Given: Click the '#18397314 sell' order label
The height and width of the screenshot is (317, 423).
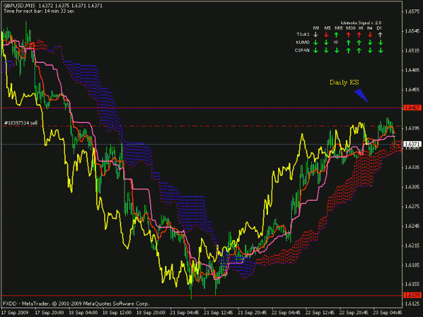Looking at the screenshot, I should tap(21, 123).
